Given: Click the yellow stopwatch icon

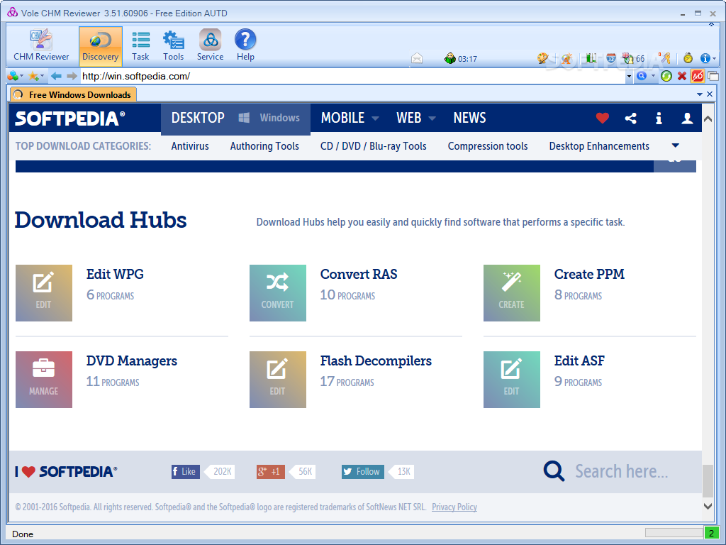Looking at the screenshot, I should tap(688, 58).
